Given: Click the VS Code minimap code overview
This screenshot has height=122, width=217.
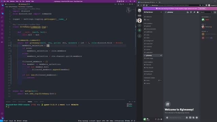Looking at the screenshot, I should point(130,11).
